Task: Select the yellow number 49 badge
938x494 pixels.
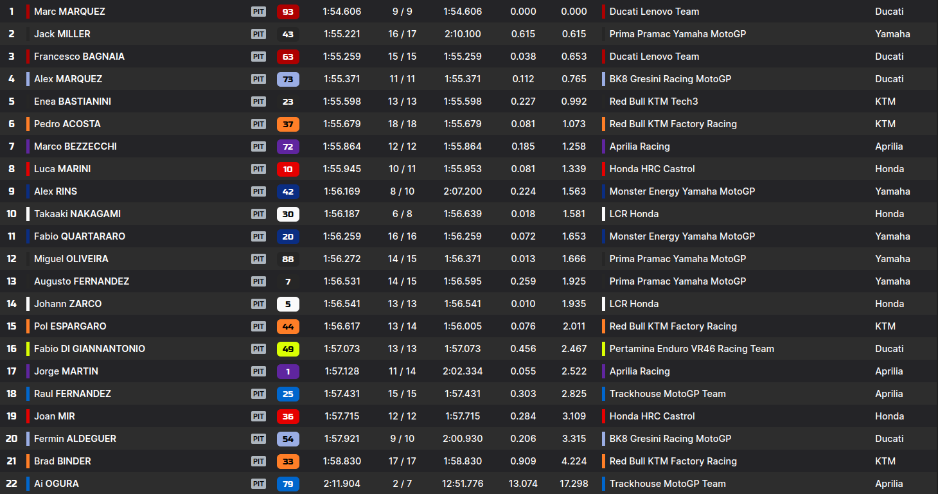Action: tap(288, 349)
